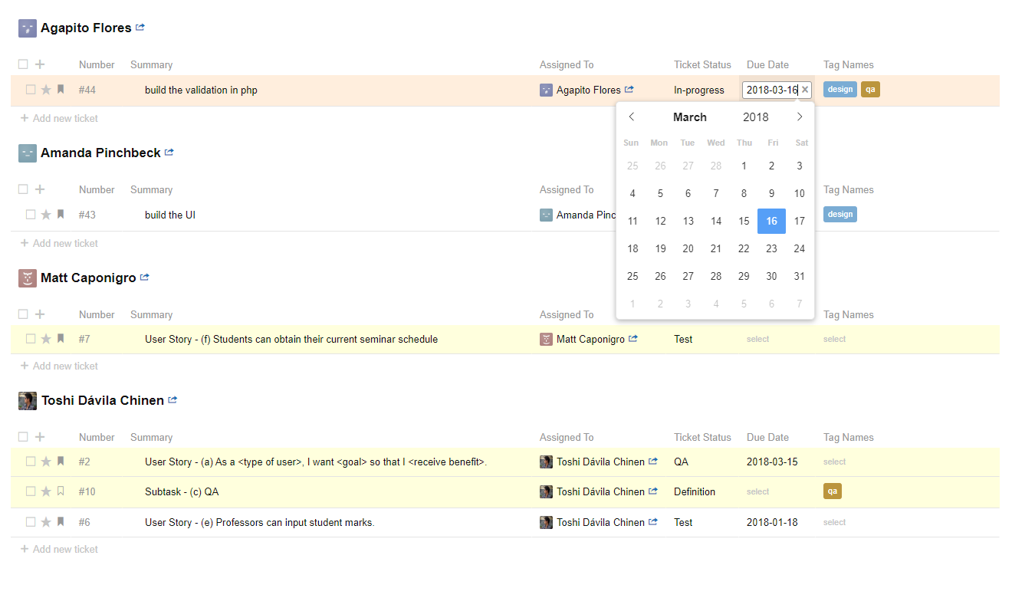Change Definition status of ticket #10
Screen dimensions: 1012x598
coord(695,491)
